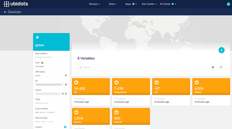Open the Apps menu
Screen dimensions: 232x129
pos(131,4)
